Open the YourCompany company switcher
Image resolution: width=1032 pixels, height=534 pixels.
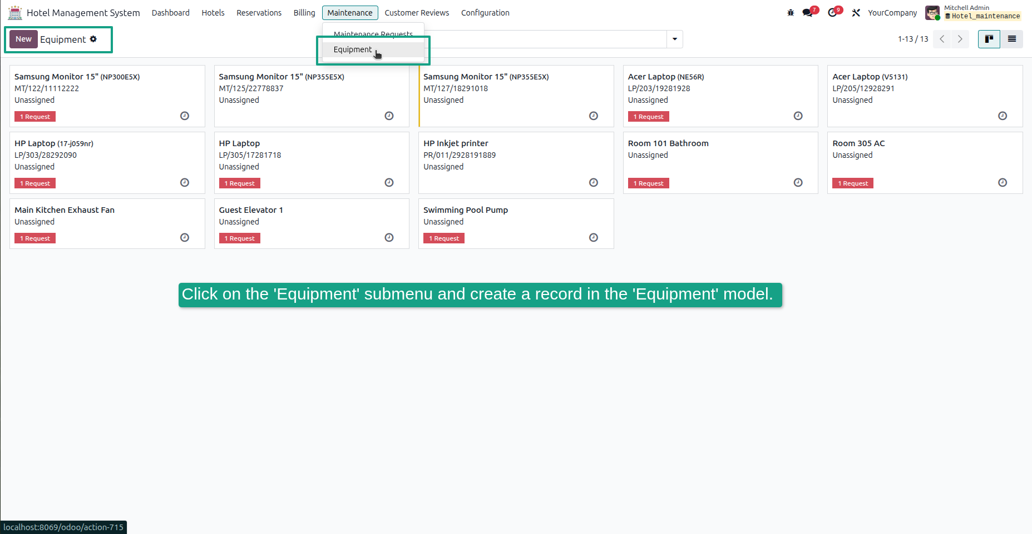click(x=892, y=13)
